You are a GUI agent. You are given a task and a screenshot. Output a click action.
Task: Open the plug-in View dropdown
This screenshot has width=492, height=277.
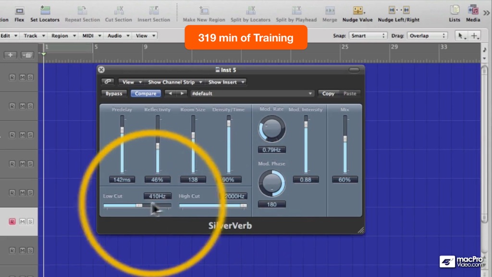pyautogui.click(x=132, y=82)
